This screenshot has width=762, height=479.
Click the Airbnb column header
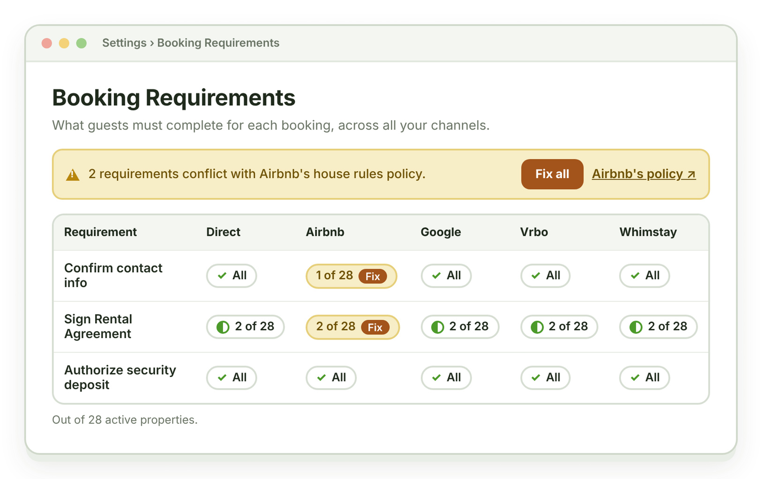[325, 232]
